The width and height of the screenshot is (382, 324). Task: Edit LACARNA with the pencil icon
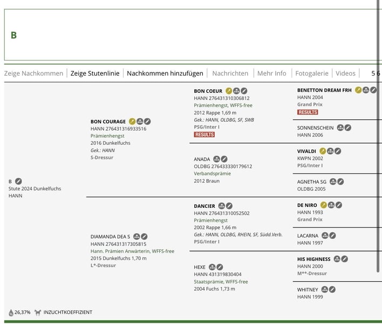(x=332, y=235)
